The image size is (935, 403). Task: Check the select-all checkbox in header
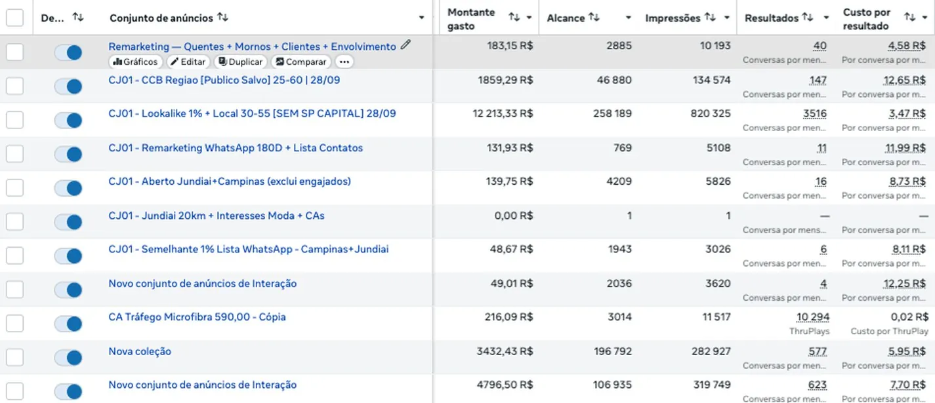pos(14,18)
